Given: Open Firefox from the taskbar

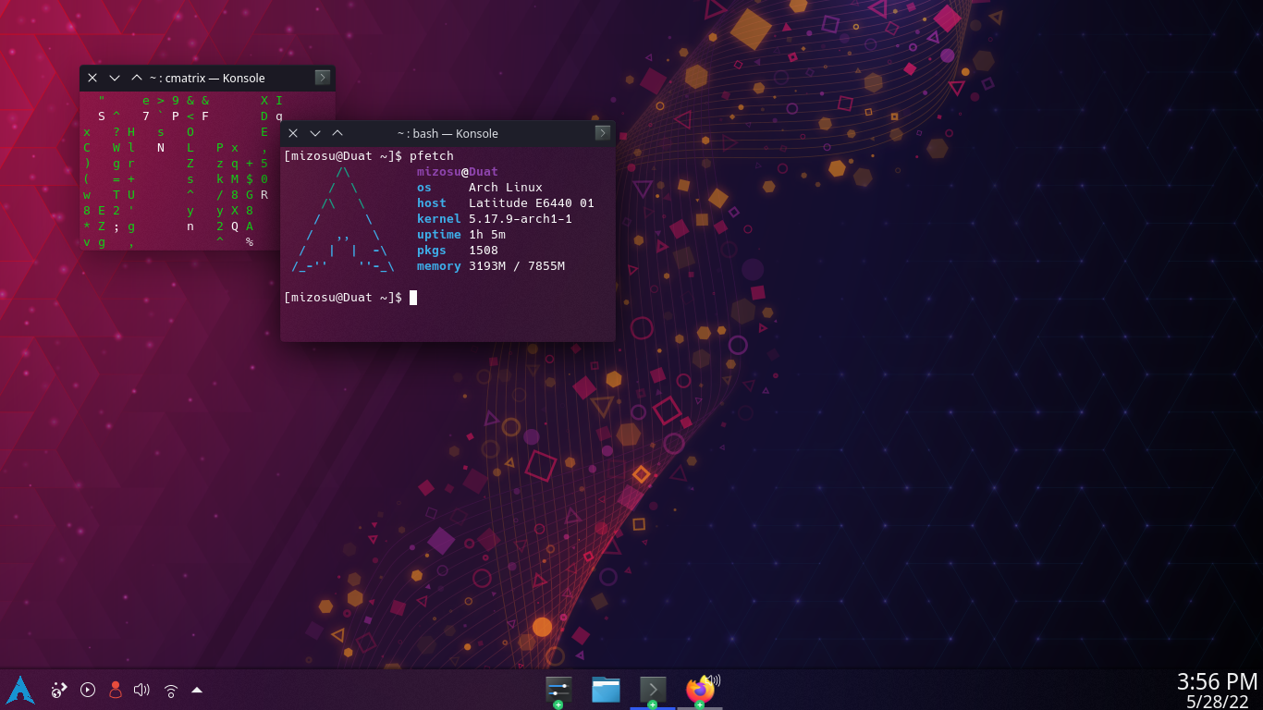Looking at the screenshot, I should 698,690.
